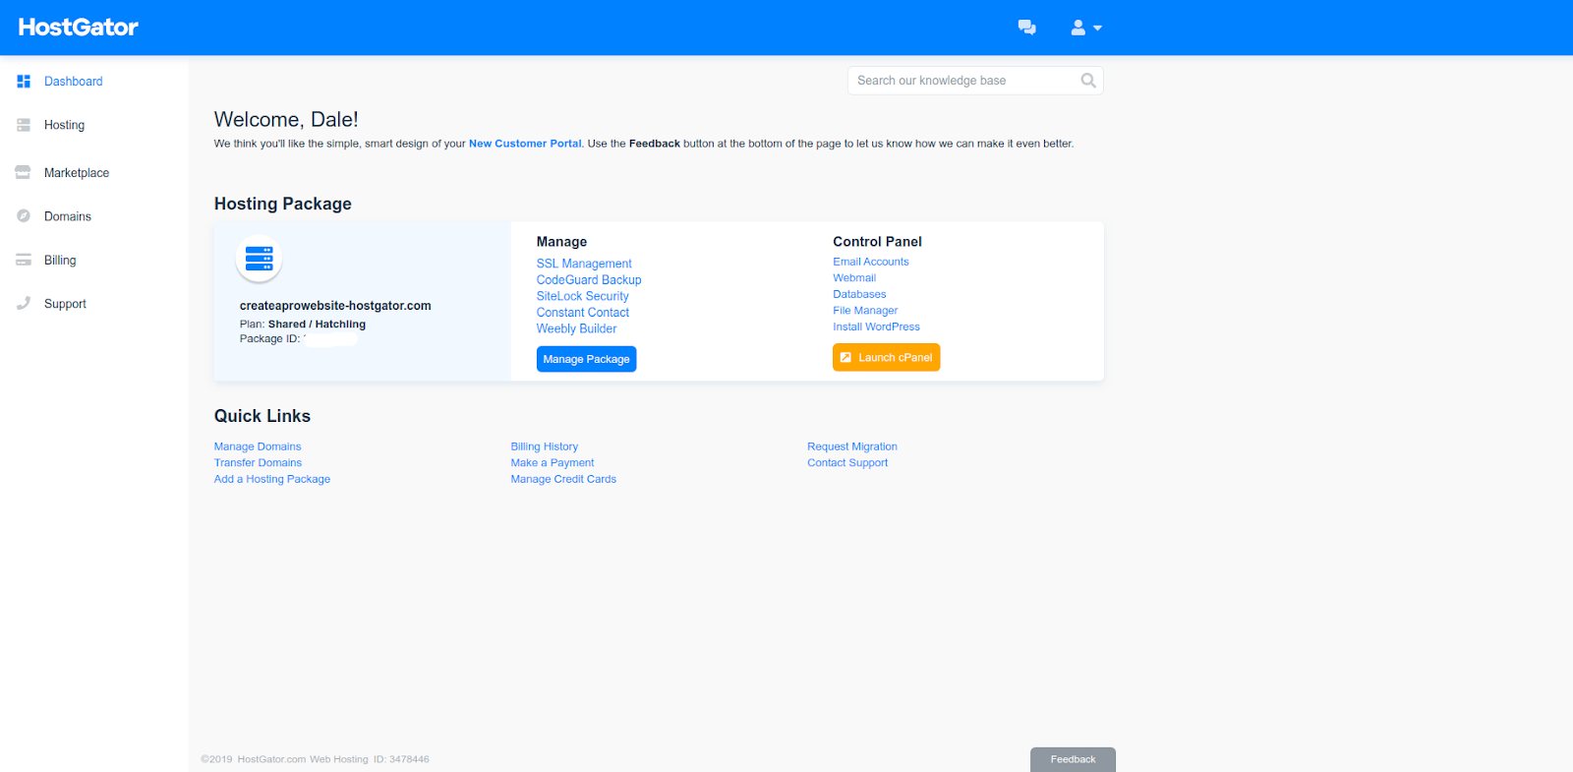Click Make a Payment link

point(553,463)
